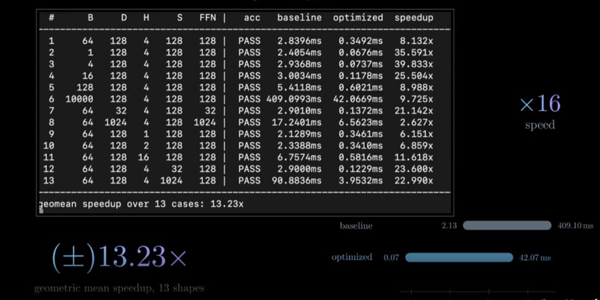Image resolution: width=600 pixels, height=300 pixels.
Task: Click optimized time 0.1372ms
Action: tap(360, 111)
